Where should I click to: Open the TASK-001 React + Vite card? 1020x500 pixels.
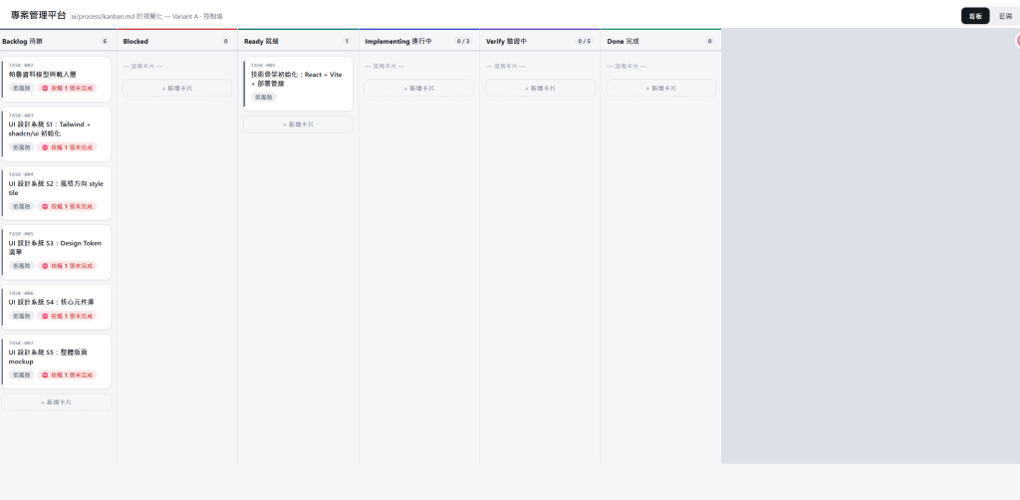(x=298, y=84)
